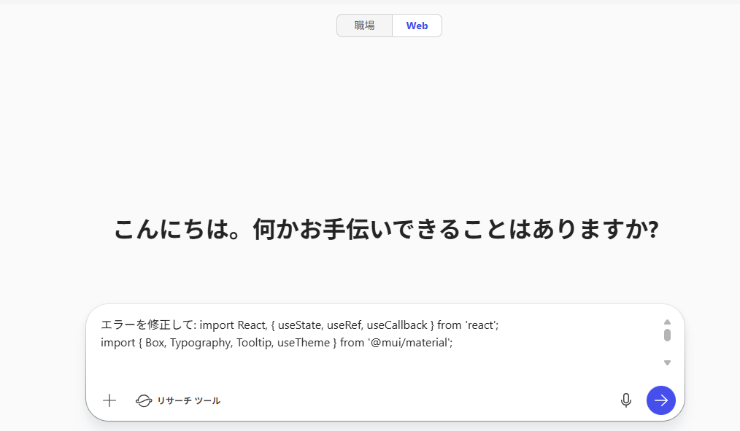Screen dimensions: 740x431
Task: Click the scroll down arrow in prompt box
Action: point(667,362)
